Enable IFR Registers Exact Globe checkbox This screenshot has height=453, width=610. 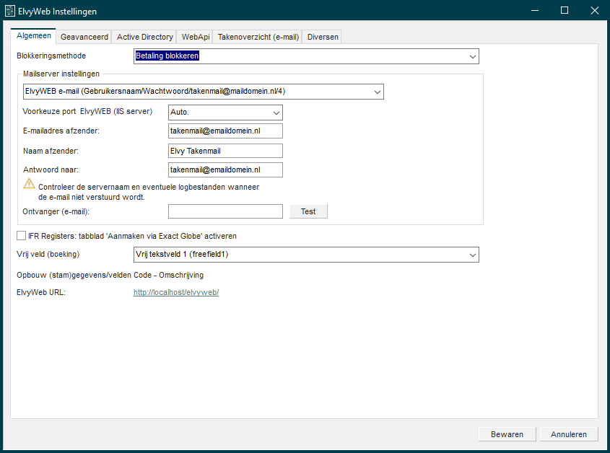coord(22,236)
